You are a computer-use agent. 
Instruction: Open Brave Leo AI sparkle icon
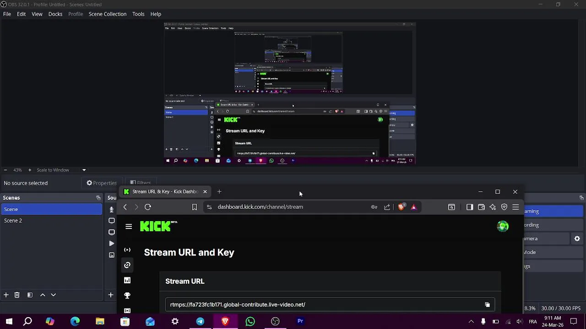tap(493, 207)
